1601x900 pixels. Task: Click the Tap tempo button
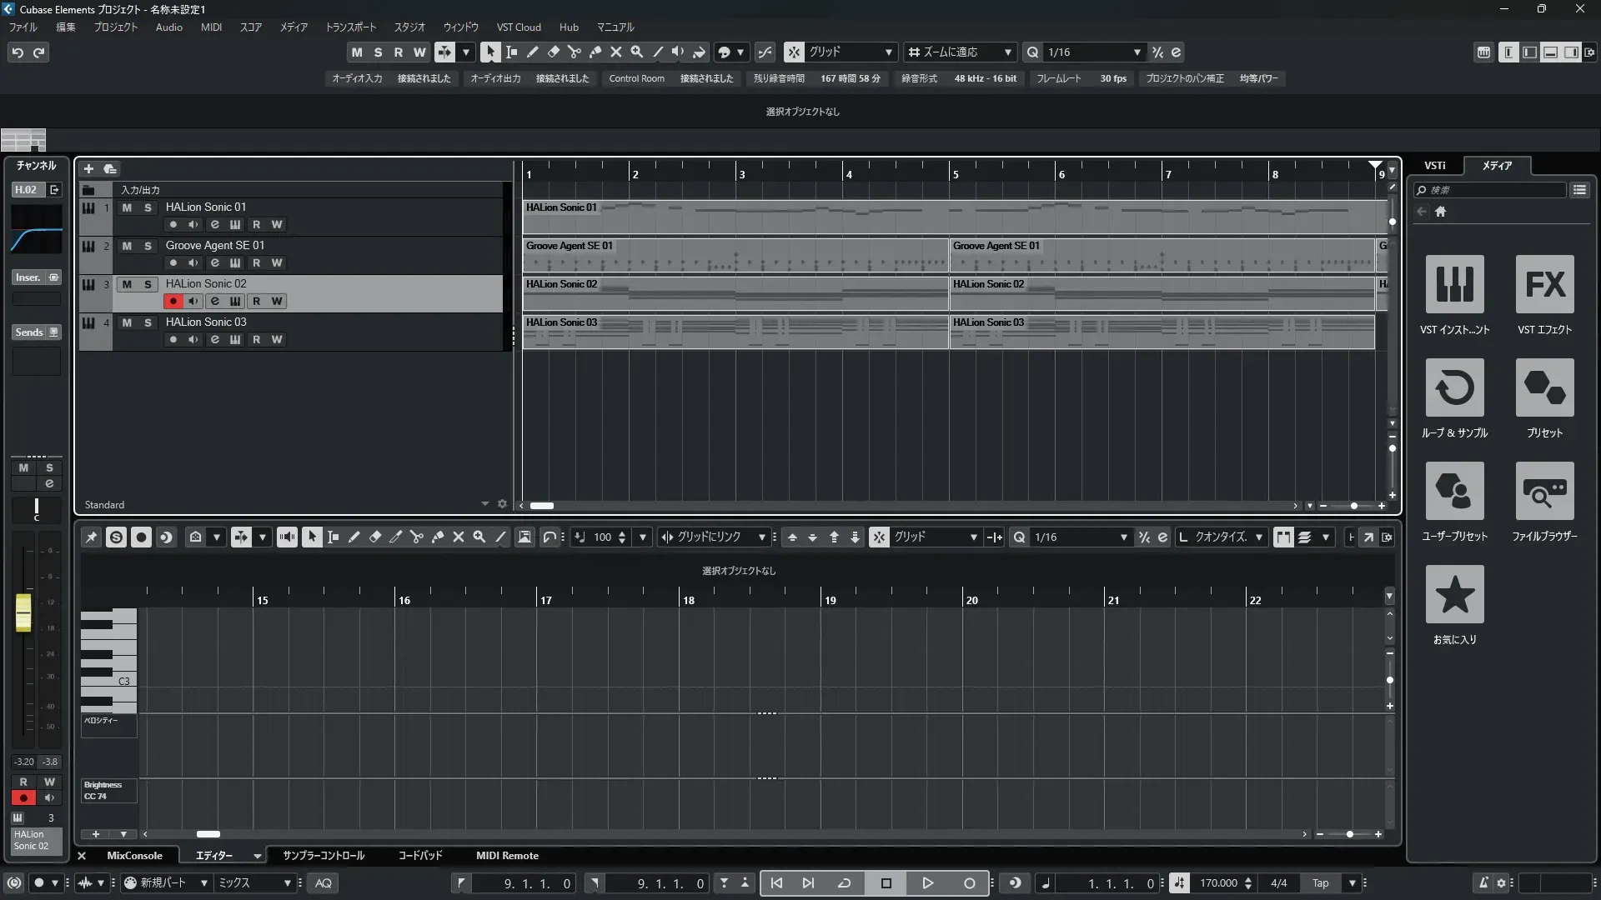coord(1320,882)
